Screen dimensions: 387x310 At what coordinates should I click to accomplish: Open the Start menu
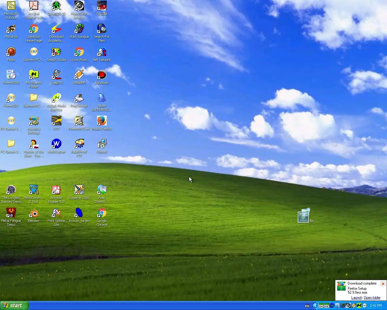click(x=15, y=305)
